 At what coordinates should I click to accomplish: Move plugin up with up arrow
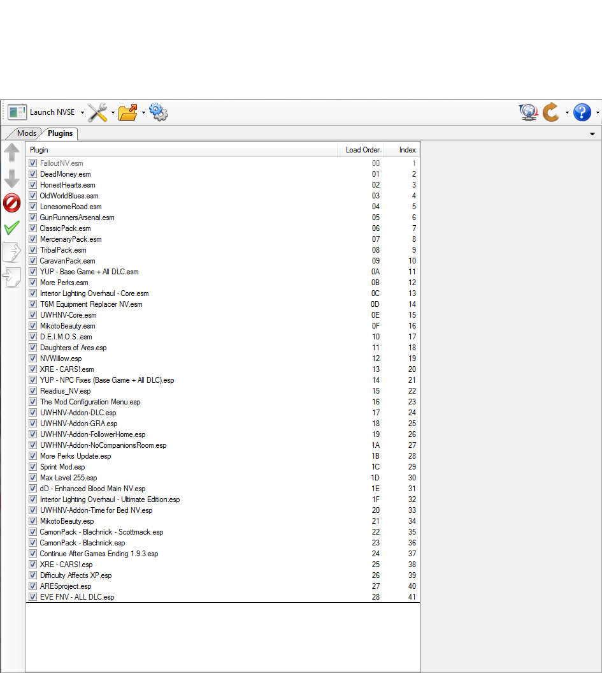coord(12,152)
